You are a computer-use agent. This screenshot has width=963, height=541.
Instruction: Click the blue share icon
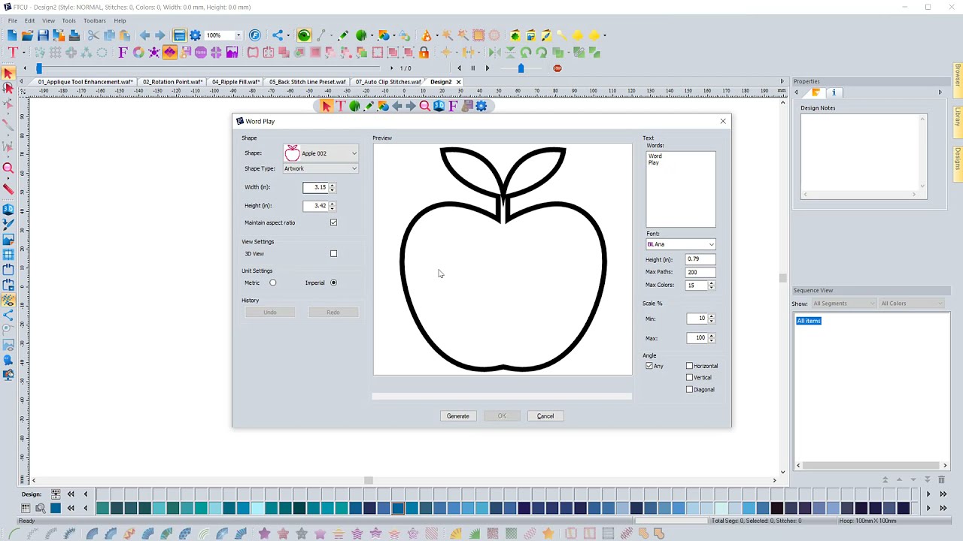click(278, 35)
